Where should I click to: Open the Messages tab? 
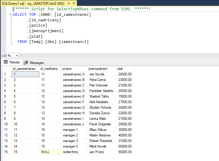click(34, 63)
